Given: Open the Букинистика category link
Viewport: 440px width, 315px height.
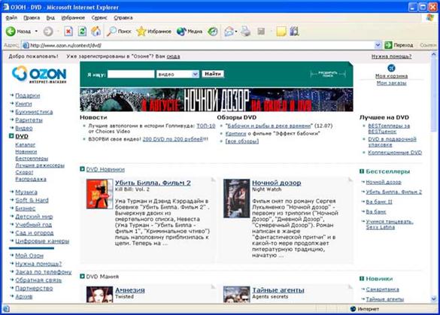Looking at the screenshot, I should pyautogui.click(x=34, y=112).
